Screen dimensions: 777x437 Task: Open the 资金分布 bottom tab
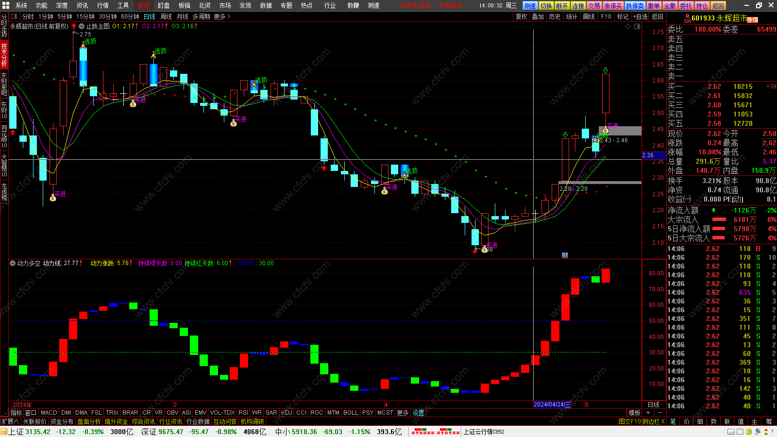pyautogui.click(x=62, y=421)
